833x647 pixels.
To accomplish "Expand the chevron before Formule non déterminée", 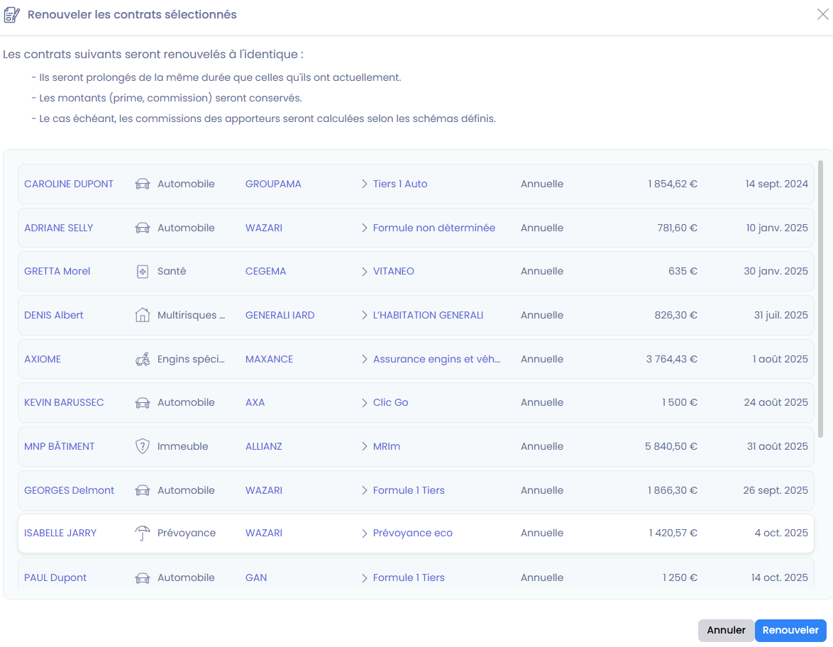I will coord(365,228).
